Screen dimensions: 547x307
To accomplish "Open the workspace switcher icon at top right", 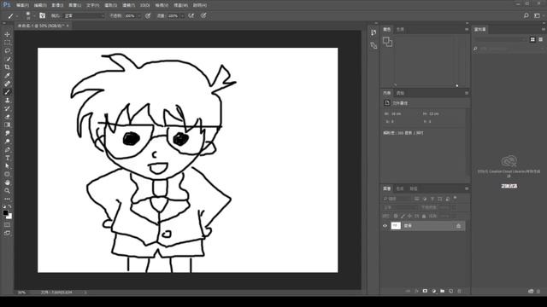I will [538, 15].
